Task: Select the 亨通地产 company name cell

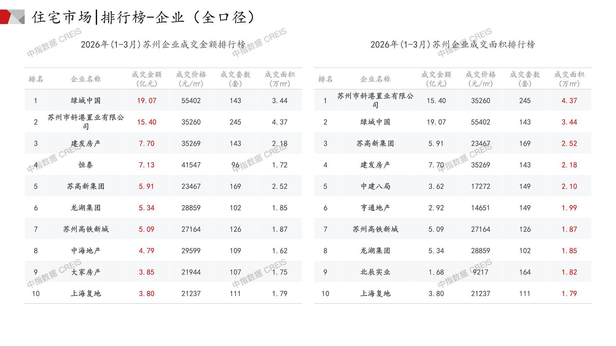Action: tap(375, 208)
